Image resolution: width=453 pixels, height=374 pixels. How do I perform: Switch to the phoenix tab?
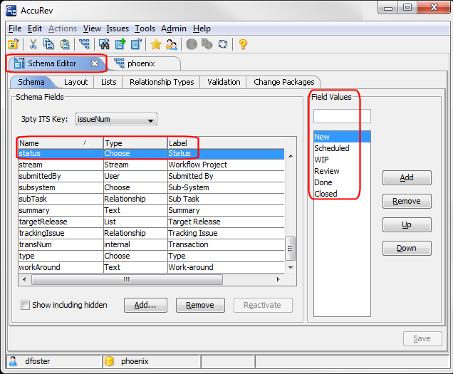tap(141, 63)
